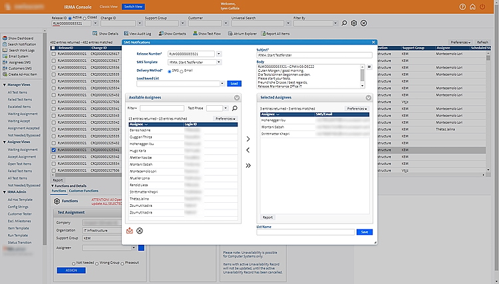Click the send SMS notification icon

pos(130,231)
